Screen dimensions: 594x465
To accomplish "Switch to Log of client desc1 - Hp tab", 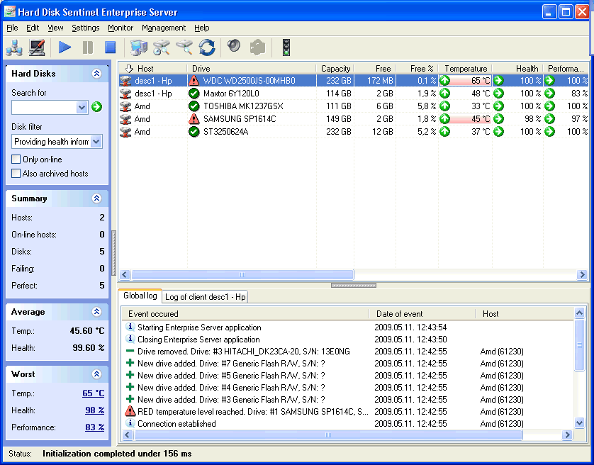I will pyautogui.click(x=206, y=297).
